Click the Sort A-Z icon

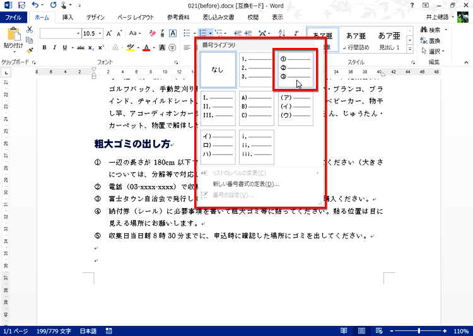click(x=282, y=33)
